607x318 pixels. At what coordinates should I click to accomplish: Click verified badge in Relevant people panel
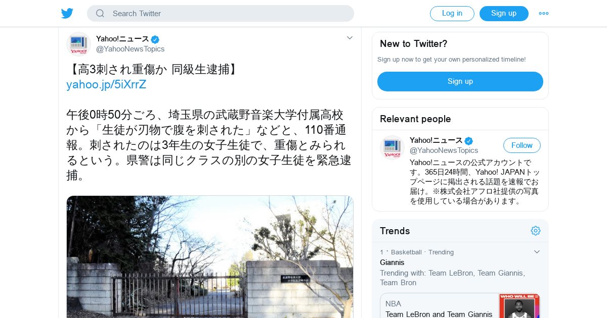pyautogui.click(x=469, y=141)
